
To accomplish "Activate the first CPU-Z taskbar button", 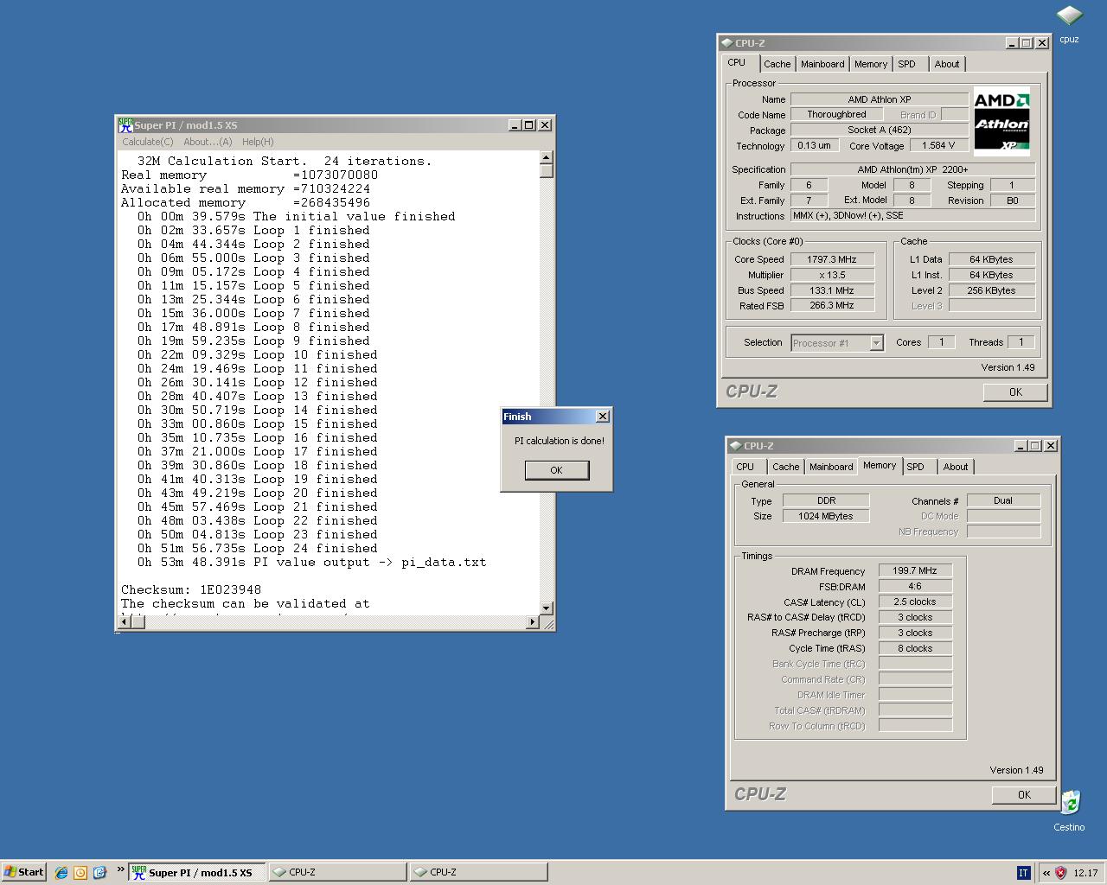I will tap(337, 872).
